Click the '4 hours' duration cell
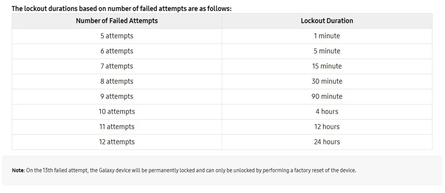 point(327,112)
